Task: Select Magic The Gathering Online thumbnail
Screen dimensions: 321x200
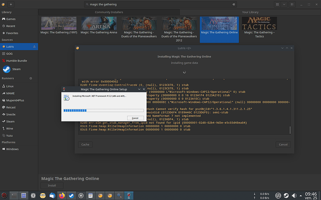Action: click(219, 23)
